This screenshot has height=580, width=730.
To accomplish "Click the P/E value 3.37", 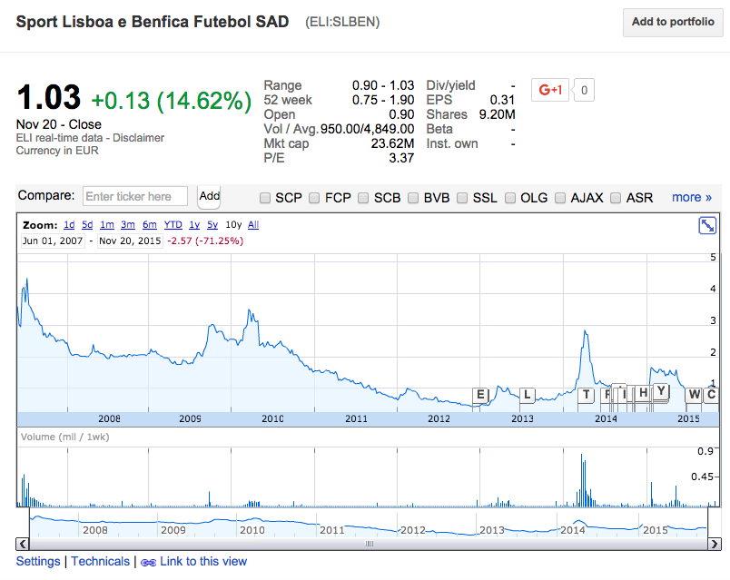I will click(x=401, y=158).
